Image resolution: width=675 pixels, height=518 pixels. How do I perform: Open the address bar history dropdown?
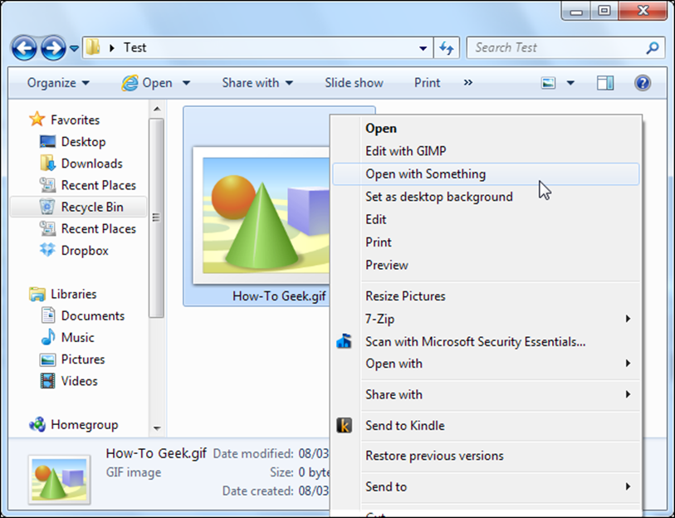point(423,47)
